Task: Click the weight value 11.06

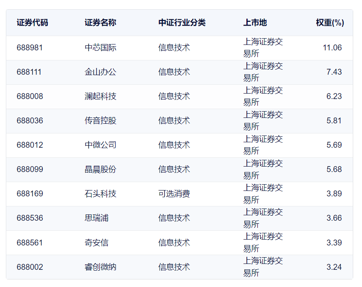Action: click(x=332, y=48)
